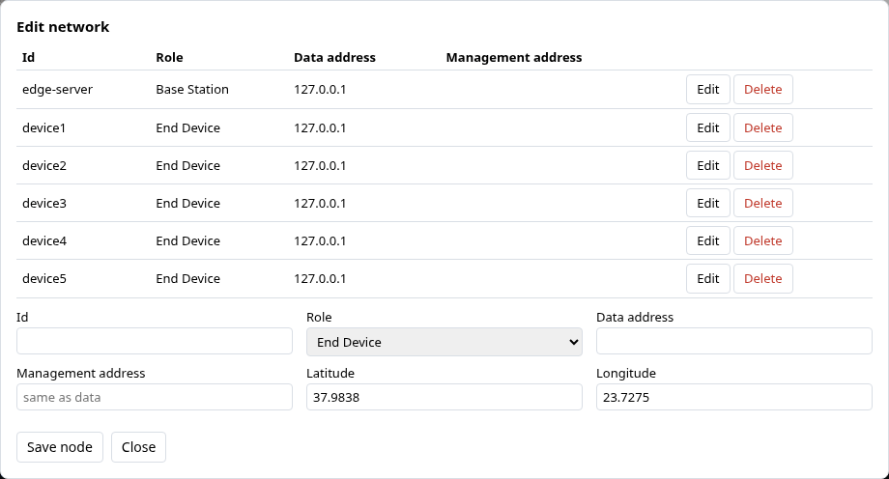The height and width of the screenshot is (479, 889).
Task: Edit the device1 row
Action: (x=707, y=128)
